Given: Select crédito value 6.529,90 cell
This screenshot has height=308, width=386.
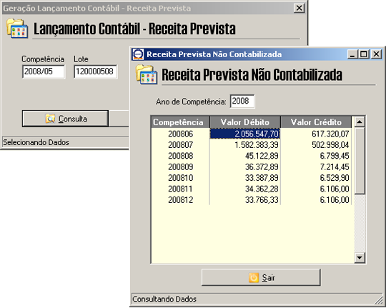Looking at the screenshot, I should click(316, 178).
